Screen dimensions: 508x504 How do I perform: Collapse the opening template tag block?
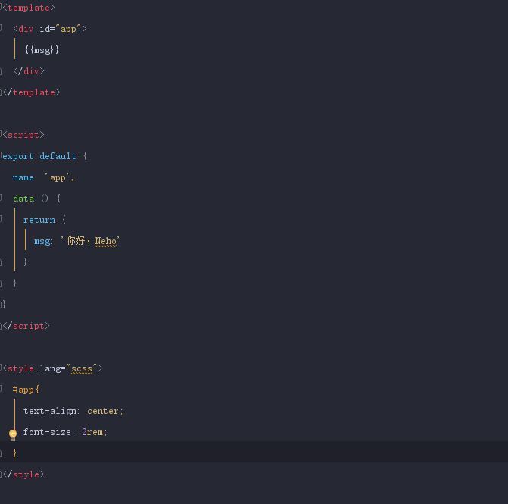pos(2,8)
